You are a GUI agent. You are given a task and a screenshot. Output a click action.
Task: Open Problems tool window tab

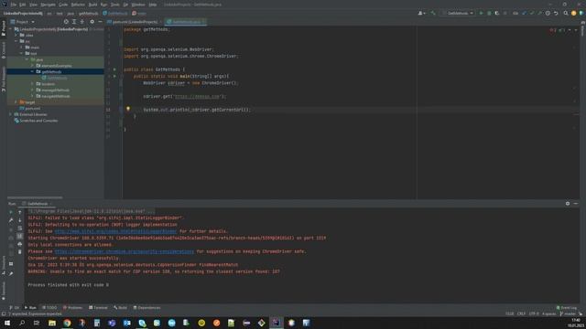72,308
